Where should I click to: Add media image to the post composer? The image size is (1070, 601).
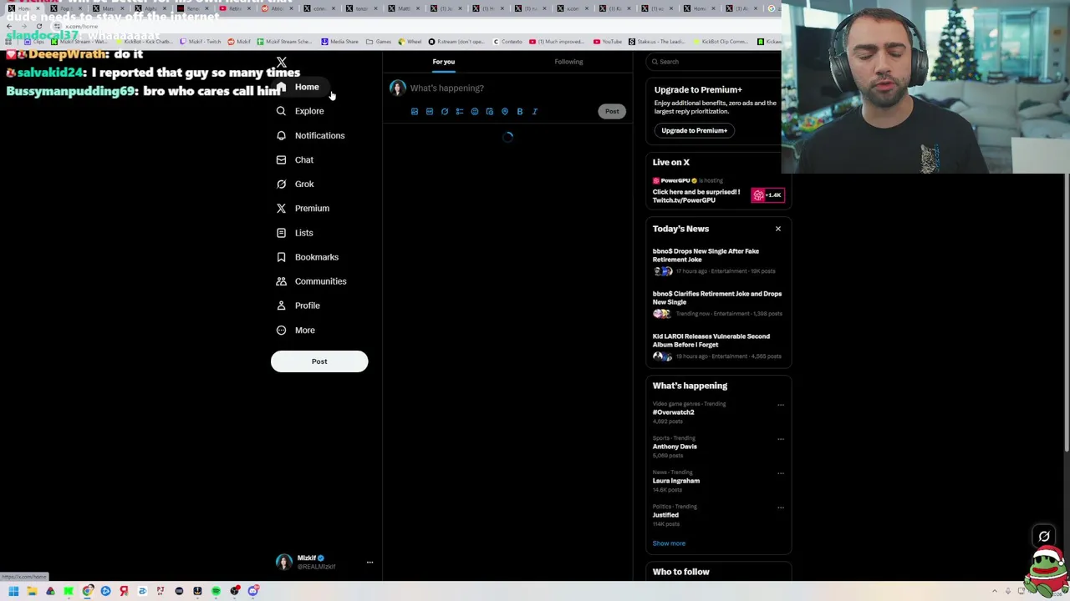415,111
